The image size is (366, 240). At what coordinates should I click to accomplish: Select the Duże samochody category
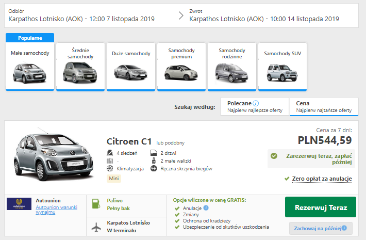131,67
